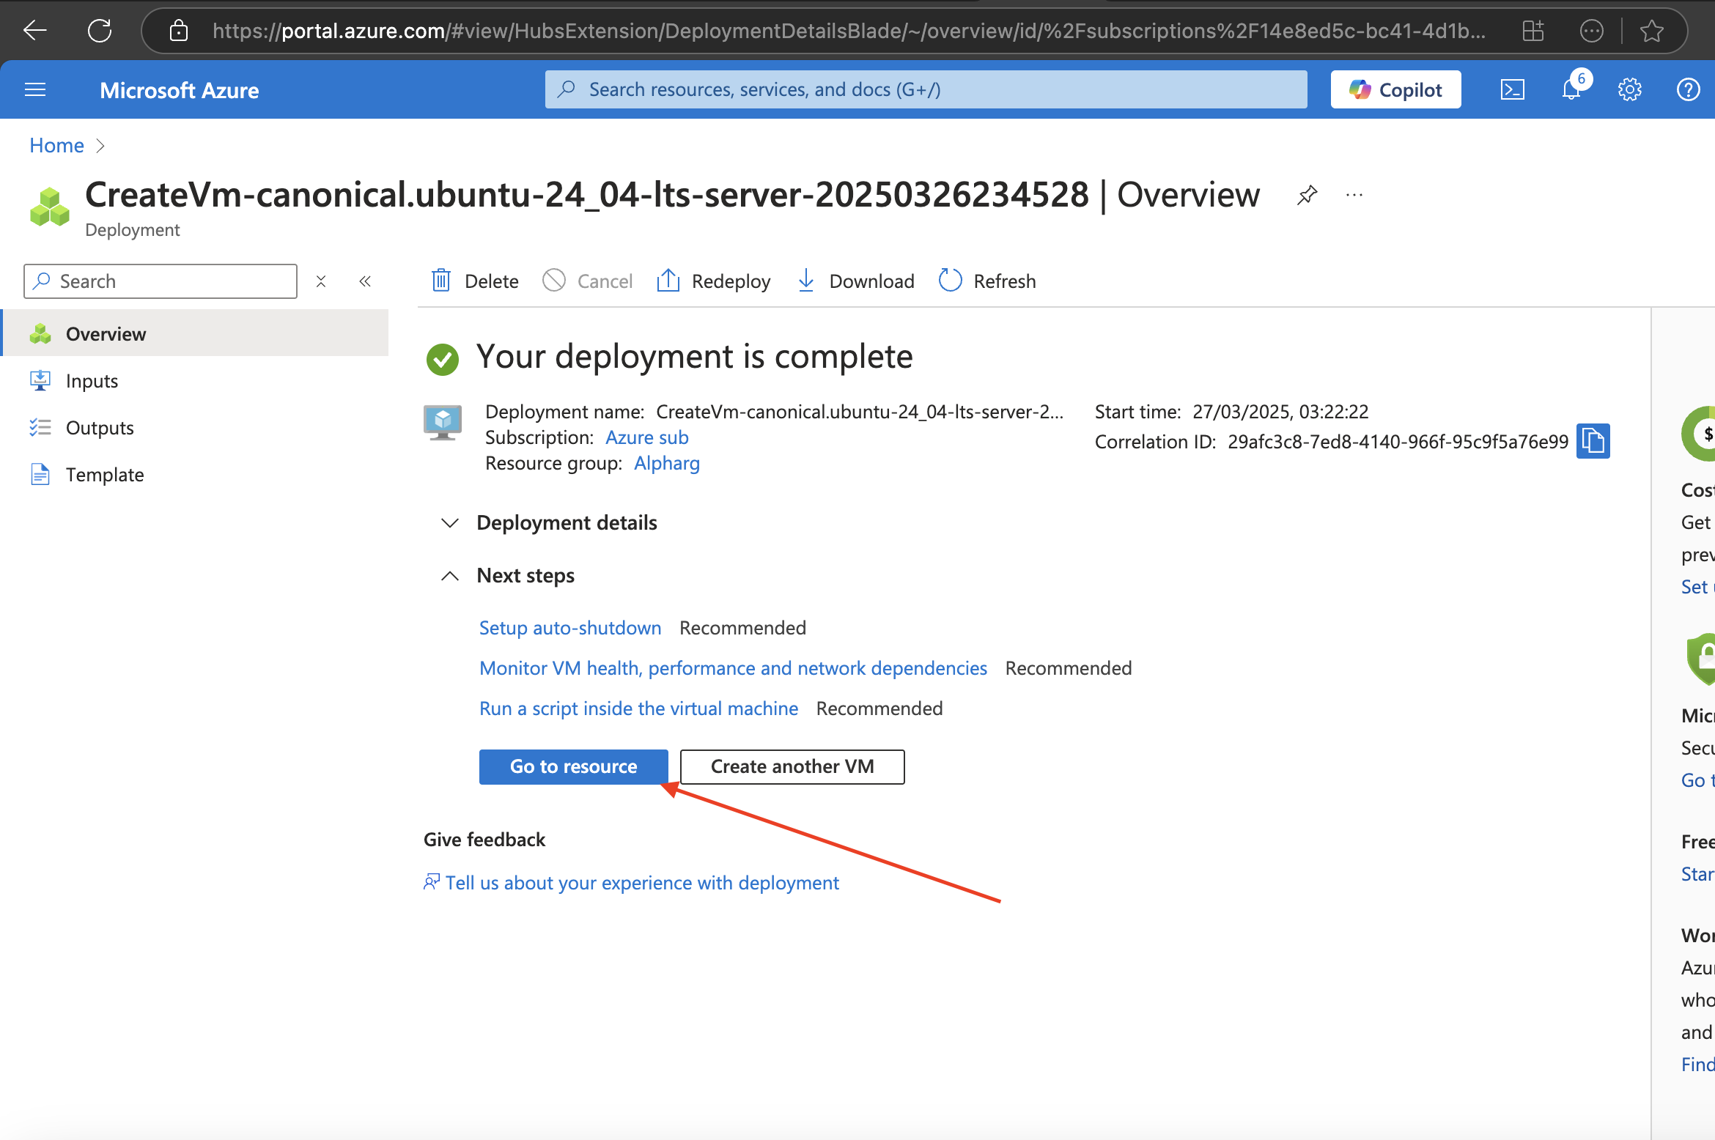Delete the deployment from the toolbar
Screen dimensions: 1715x1140
point(475,281)
